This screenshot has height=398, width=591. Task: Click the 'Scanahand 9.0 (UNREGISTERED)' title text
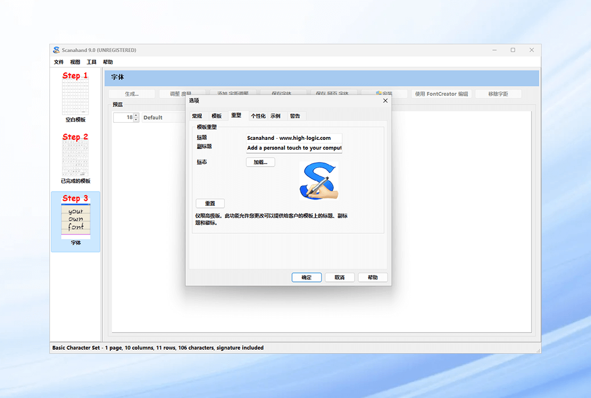click(x=99, y=50)
